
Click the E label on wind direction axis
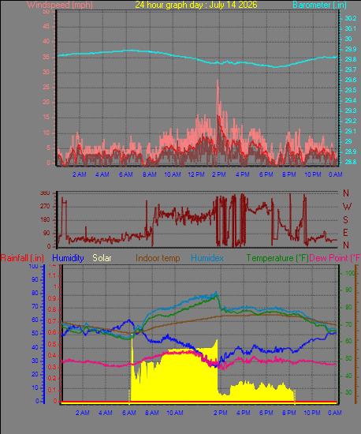click(x=345, y=233)
